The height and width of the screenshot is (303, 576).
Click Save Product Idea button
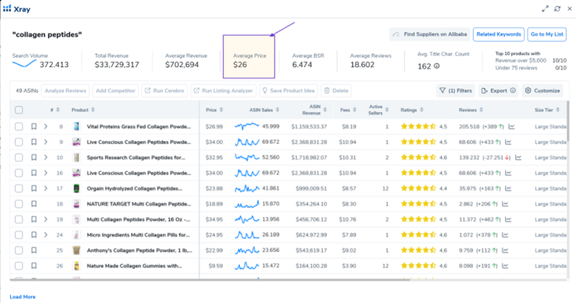[288, 91]
